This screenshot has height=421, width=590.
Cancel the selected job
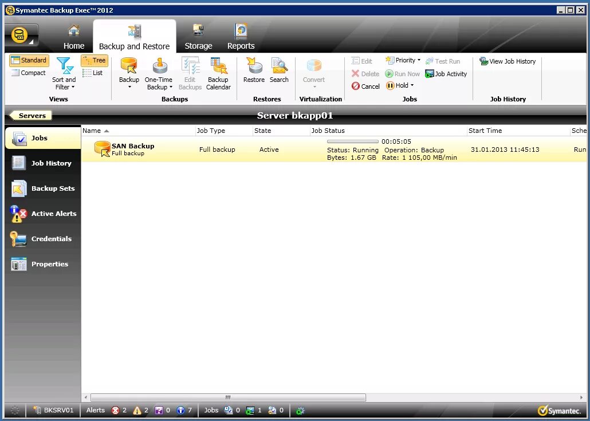[365, 86]
